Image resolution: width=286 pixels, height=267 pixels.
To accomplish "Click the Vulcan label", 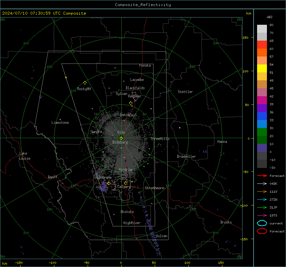I will pyautogui.click(x=161, y=236).
